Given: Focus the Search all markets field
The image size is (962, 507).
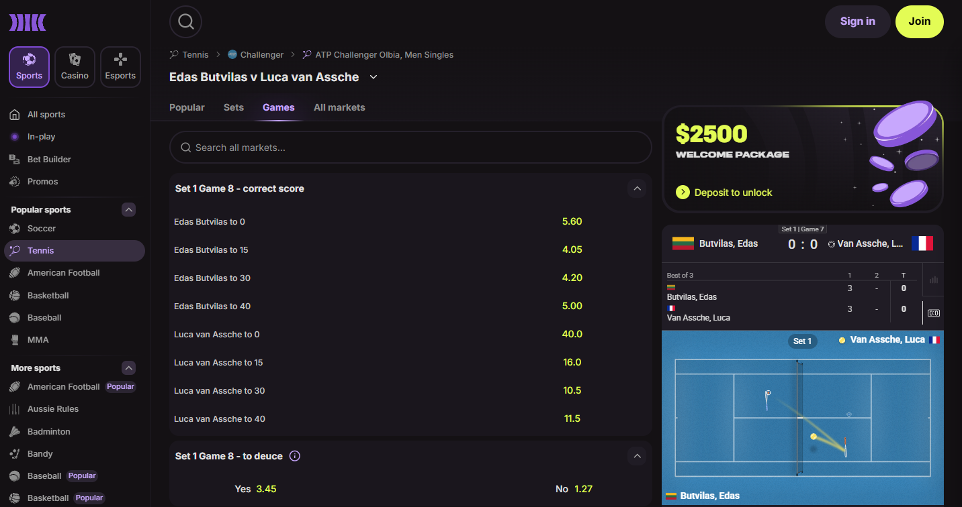Looking at the screenshot, I should tap(410, 148).
